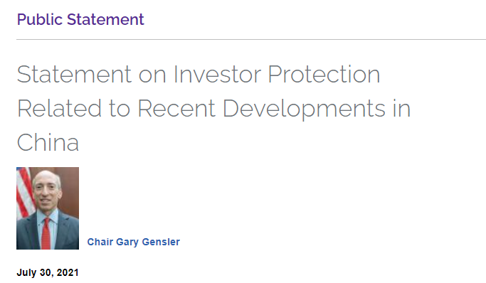Click Gary Gensler's portrait photo

coord(48,208)
